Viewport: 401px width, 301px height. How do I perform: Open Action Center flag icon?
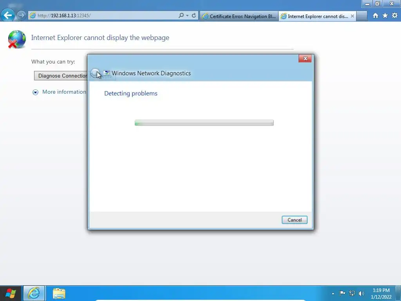(342, 293)
